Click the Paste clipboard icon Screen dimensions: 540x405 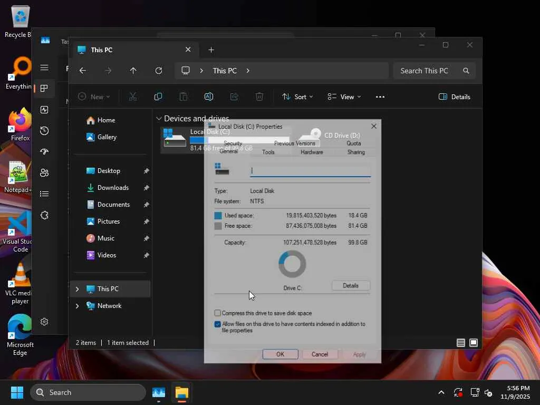[x=184, y=97]
